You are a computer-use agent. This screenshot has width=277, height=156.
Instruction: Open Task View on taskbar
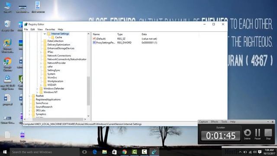[x=84, y=152]
